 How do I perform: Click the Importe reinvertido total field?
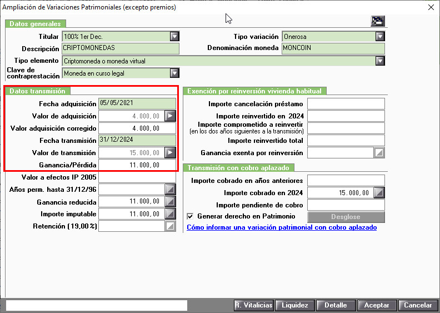coord(346,140)
